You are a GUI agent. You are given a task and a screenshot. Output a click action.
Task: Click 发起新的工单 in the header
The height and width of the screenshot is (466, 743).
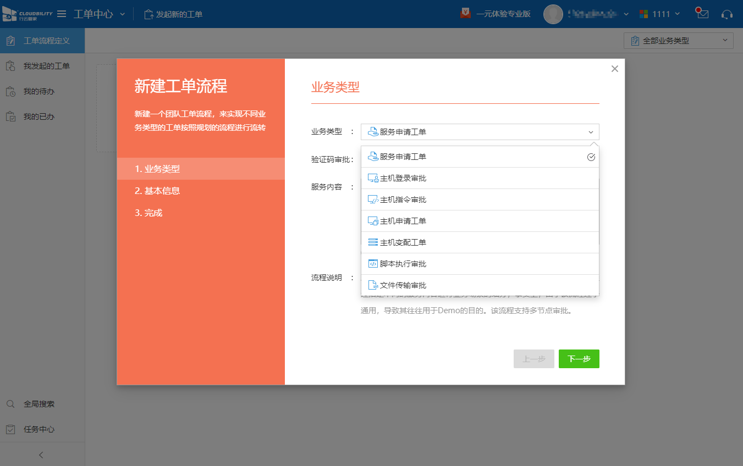pos(173,14)
